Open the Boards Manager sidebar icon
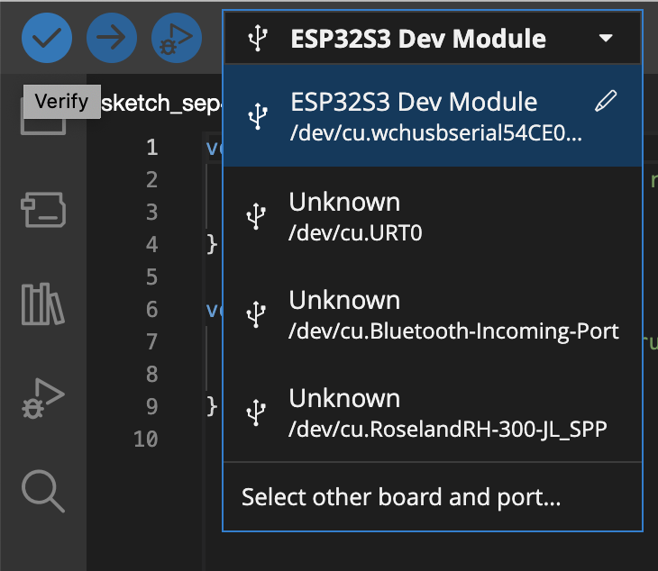The height and width of the screenshot is (571, 658). coord(43,209)
